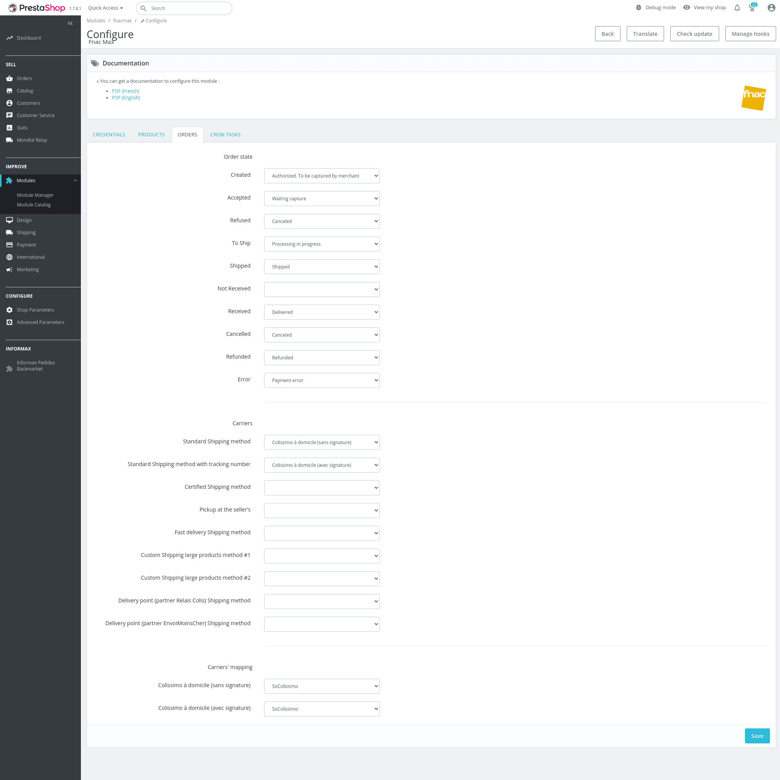Open the PDF (English) documentation link
This screenshot has height=780, width=780.
(x=126, y=98)
